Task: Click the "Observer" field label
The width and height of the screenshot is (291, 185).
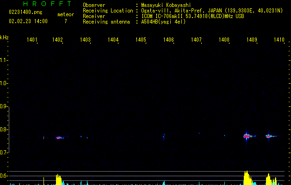Action: (94, 5)
